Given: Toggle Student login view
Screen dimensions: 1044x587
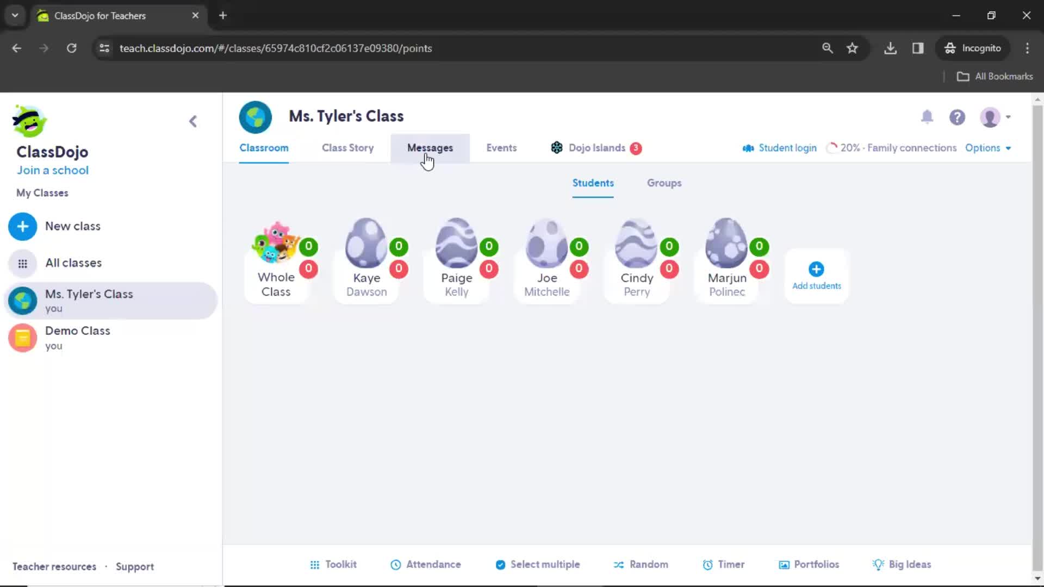Looking at the screenshot, I should [x=780, y=148].
